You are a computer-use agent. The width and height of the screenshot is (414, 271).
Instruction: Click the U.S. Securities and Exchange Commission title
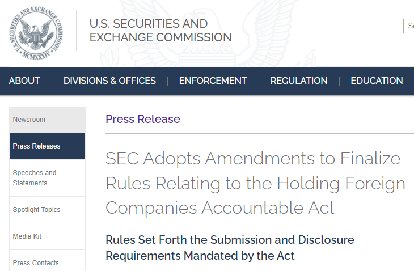coord(160,31)
